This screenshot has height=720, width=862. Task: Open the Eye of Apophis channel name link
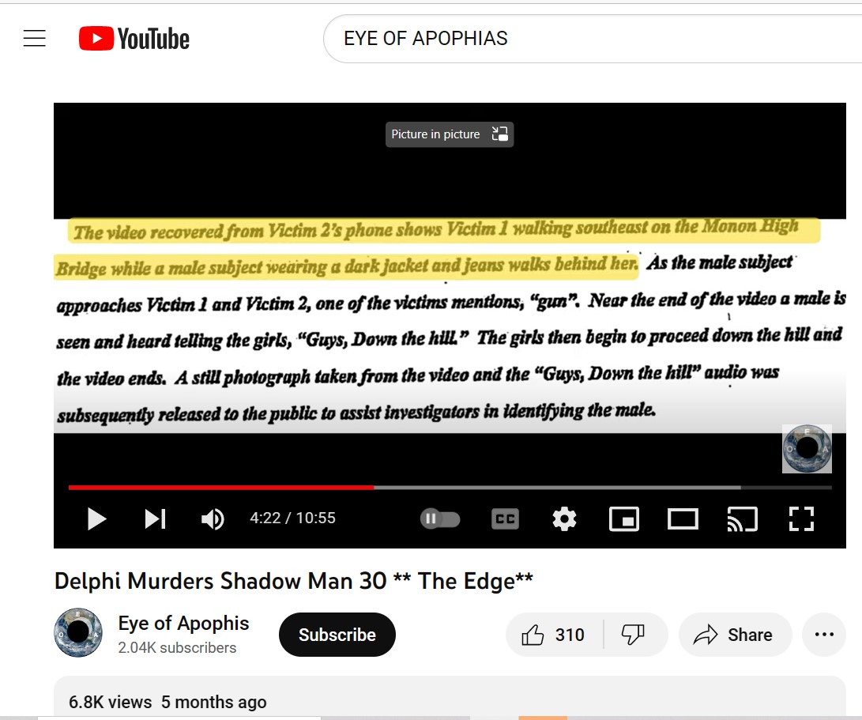tap(183, 624)
